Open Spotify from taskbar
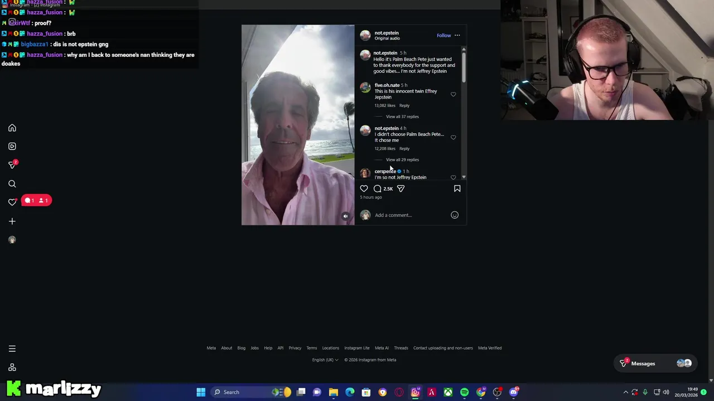Screen dimensions: 714x401 point(464,392)
